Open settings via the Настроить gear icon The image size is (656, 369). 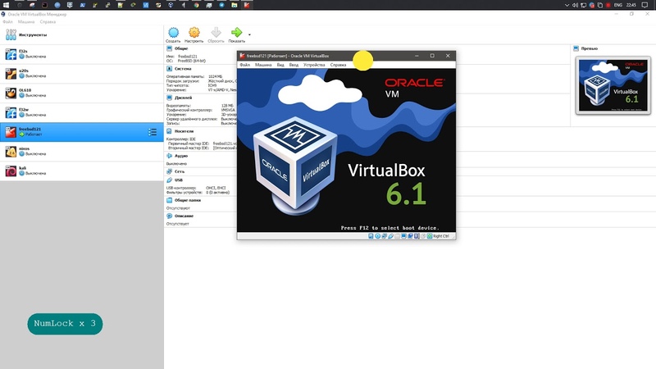[194, 33]
